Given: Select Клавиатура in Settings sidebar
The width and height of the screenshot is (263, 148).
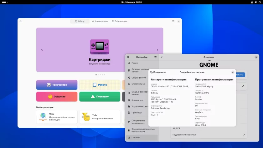Looking at the screenshot, I should pos(137,100).
